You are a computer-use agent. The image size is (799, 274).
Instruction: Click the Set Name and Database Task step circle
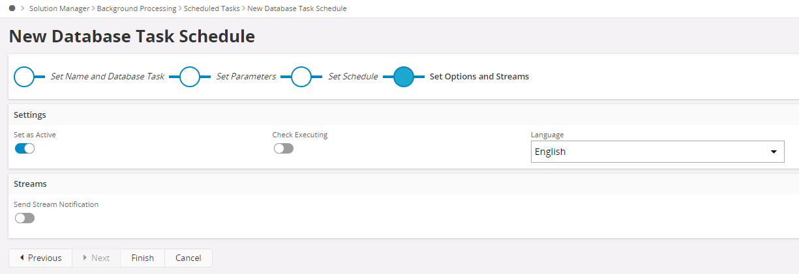[24, 77]
